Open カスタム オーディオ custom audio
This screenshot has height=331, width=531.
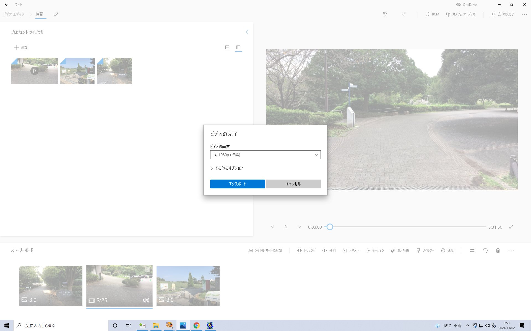(x=460, y=14)
